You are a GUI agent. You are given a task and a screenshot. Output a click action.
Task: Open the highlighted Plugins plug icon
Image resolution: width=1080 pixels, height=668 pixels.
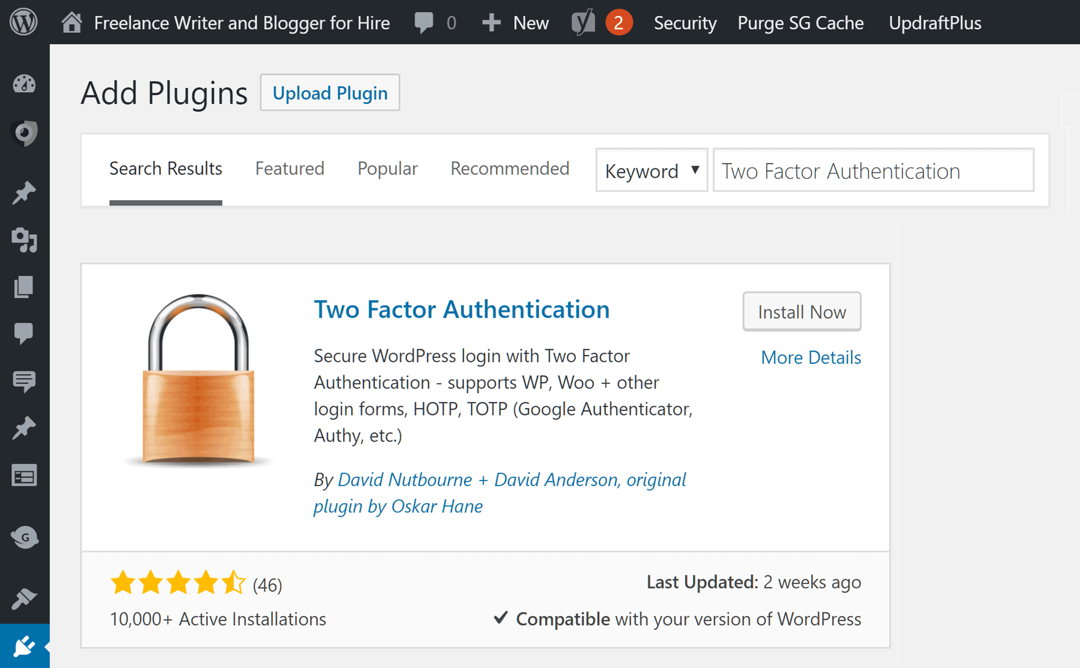[x=24, y=646]
